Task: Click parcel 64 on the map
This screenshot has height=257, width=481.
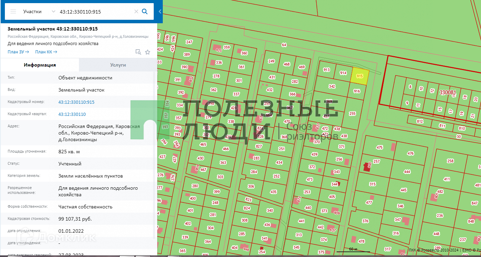Action: click(x=284, y=45)
